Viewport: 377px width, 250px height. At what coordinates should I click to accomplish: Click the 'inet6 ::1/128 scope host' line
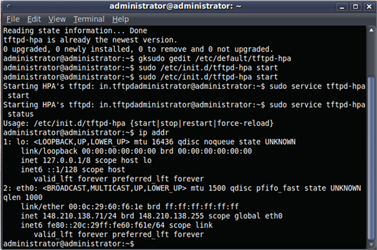point(73,170)
